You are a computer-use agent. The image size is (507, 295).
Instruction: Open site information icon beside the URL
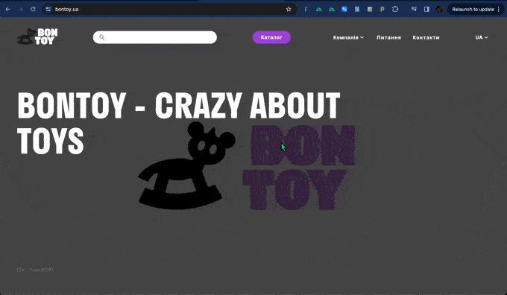click(48, 9)
